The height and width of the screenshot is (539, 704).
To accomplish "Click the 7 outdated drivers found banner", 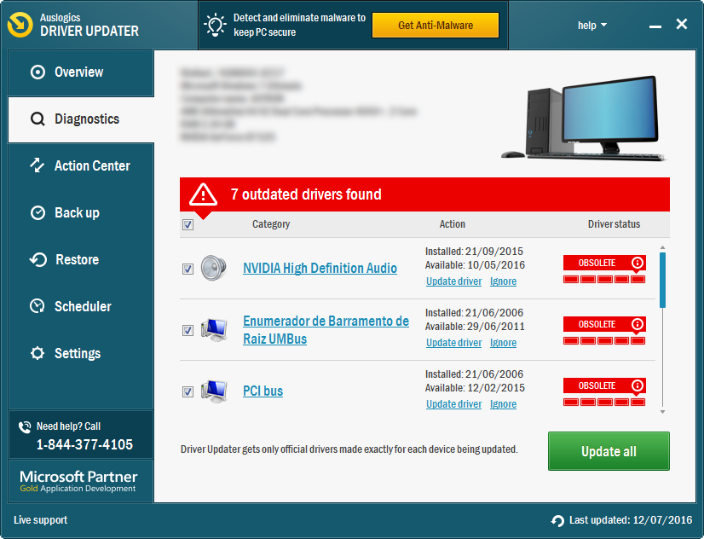I will point(424,194).
